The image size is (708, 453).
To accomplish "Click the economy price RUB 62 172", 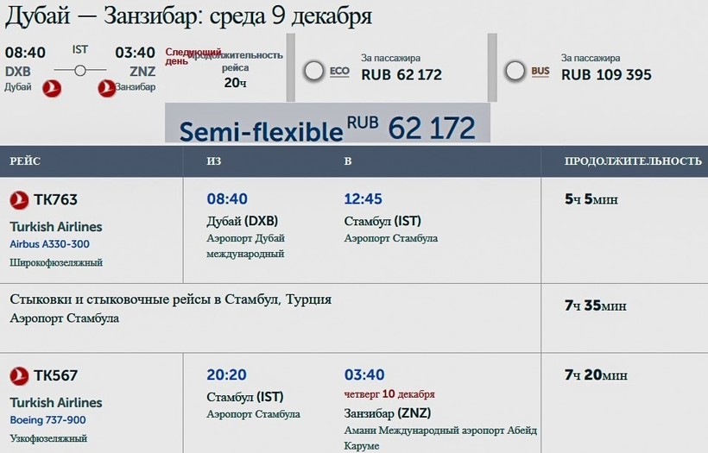I will pos(401,74).
